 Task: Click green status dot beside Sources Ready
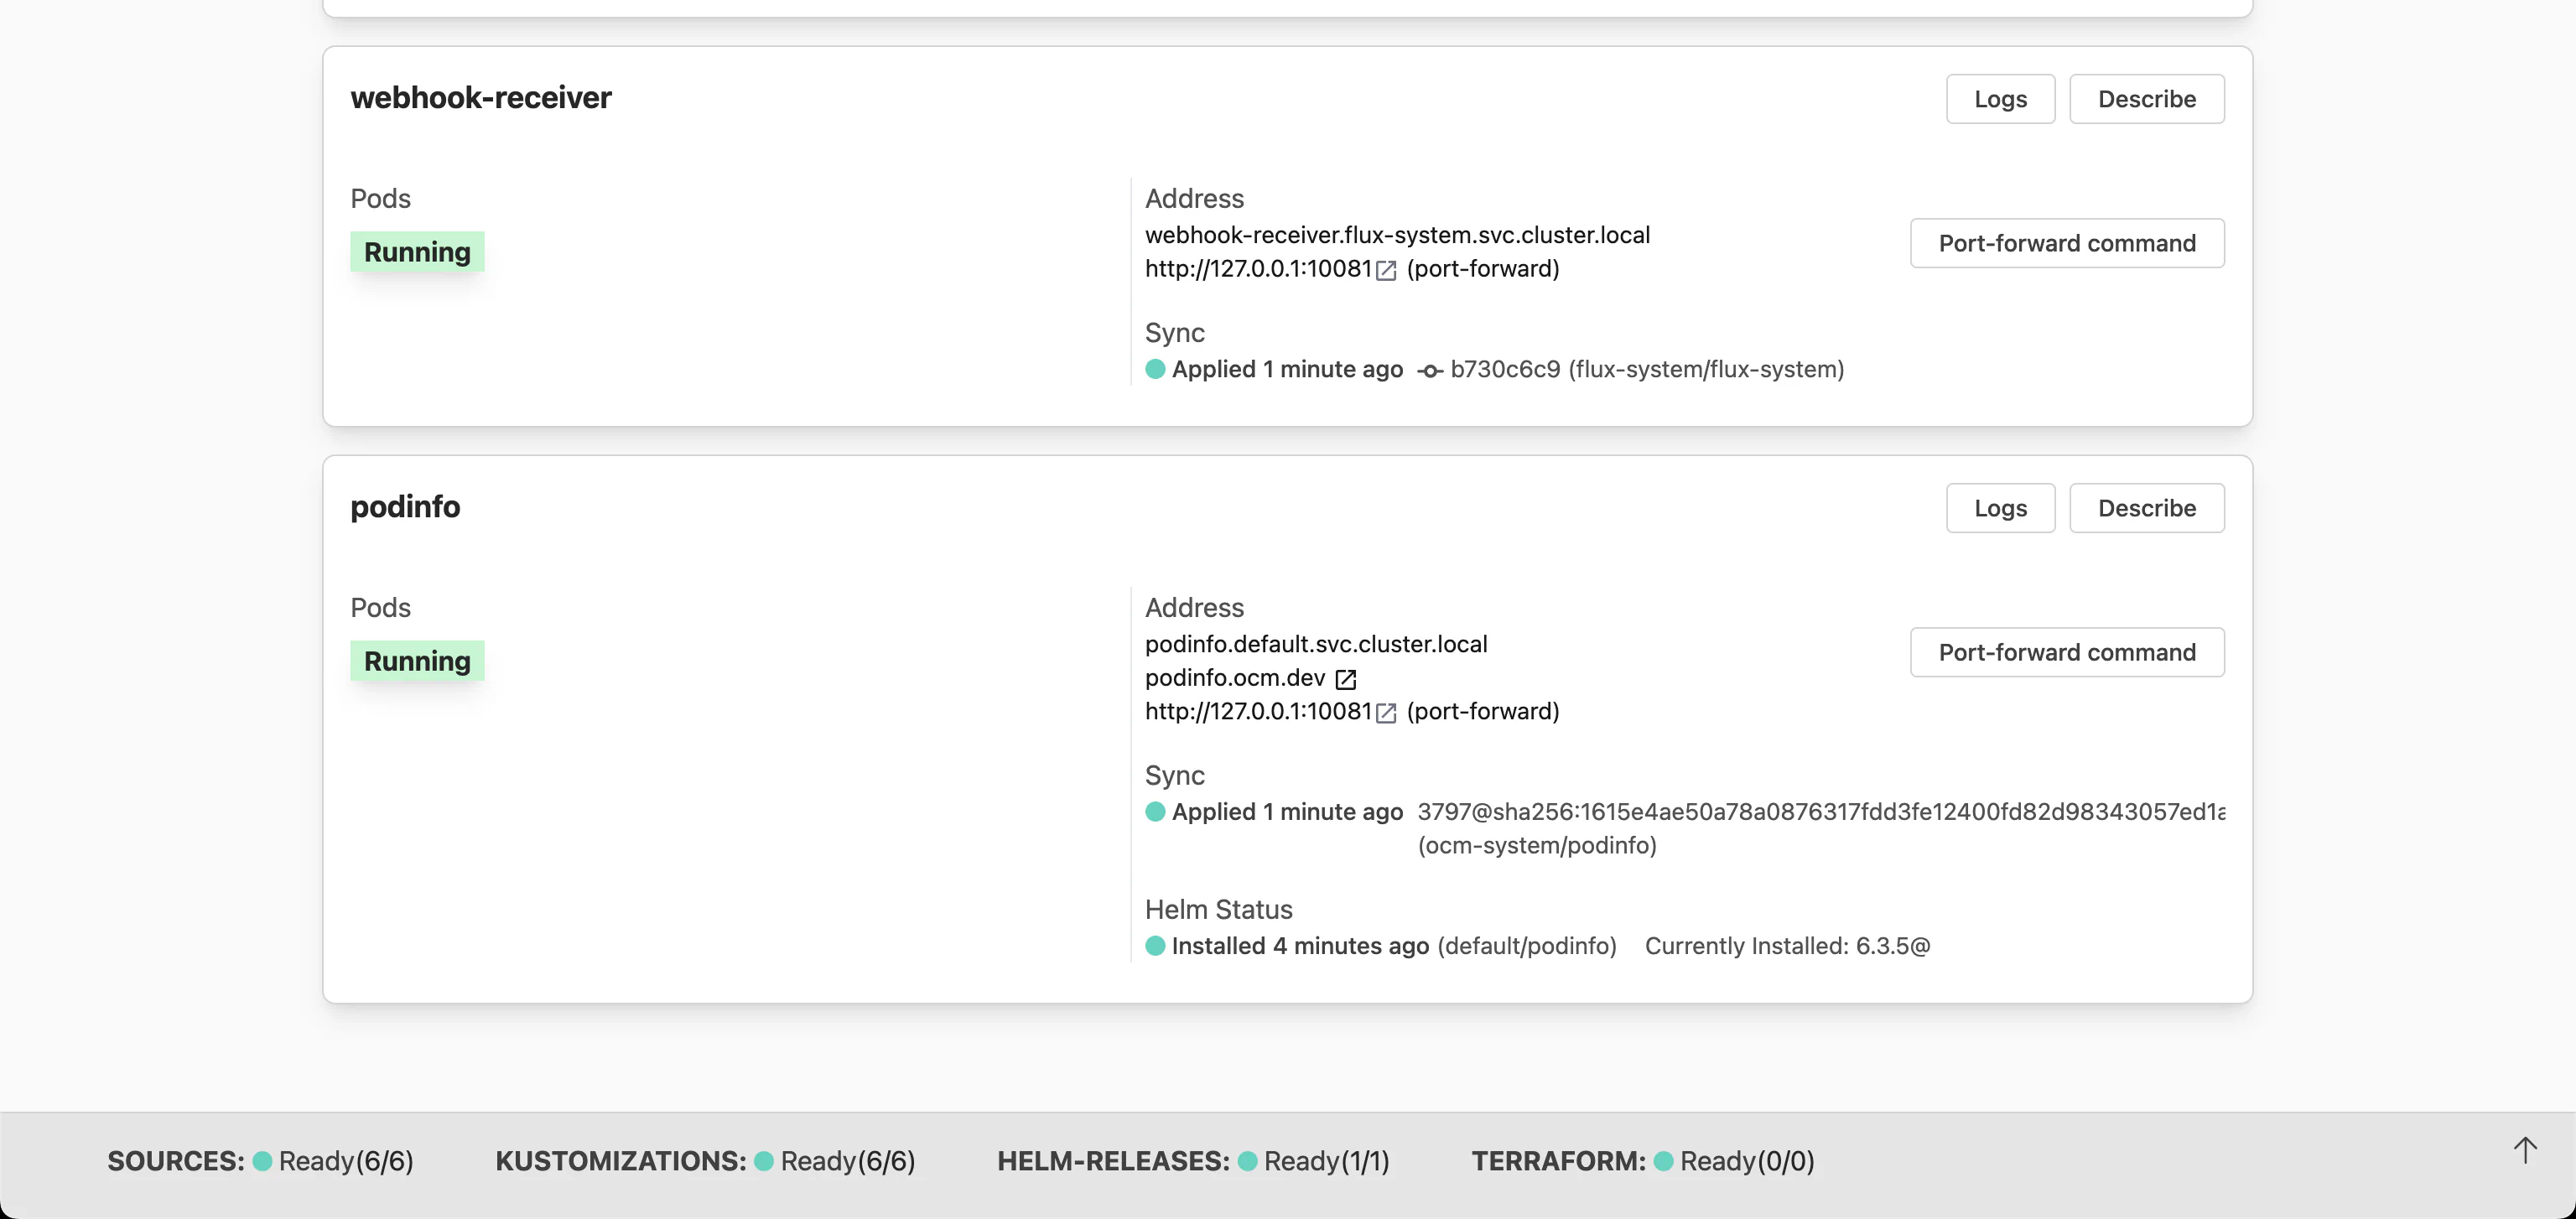click(x=262, y=1161)
